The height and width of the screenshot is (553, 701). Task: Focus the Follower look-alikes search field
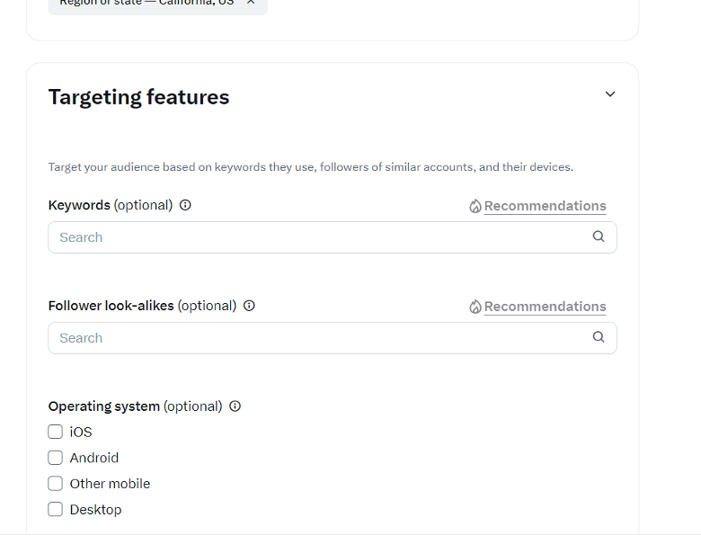tap(333, 338)
